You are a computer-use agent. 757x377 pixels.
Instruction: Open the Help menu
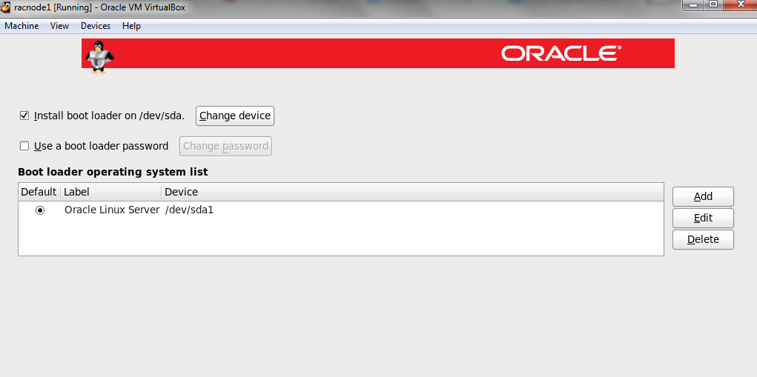131,26
